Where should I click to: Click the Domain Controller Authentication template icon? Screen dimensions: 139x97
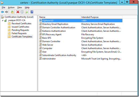click(x=40, y=27)
